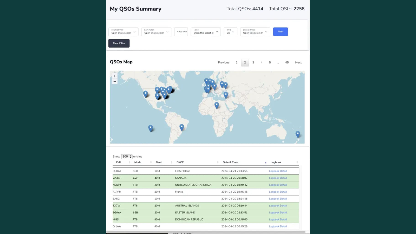The height and width of the screenshot is (234, 416).
Task: Sort table by Call column arrows
Action: 129,162
